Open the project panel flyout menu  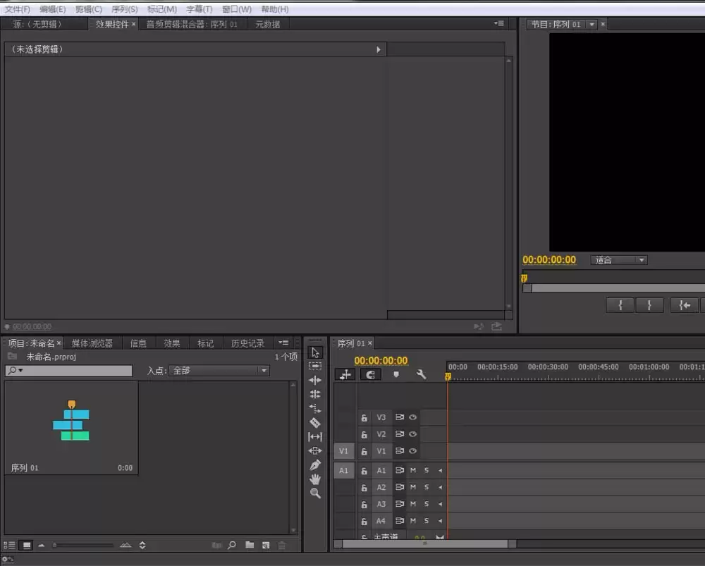283,343
